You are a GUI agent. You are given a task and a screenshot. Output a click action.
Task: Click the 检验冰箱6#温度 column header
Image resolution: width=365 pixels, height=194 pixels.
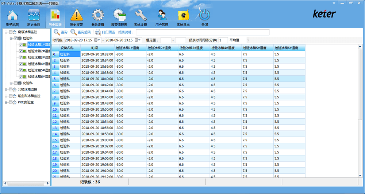pos(289,48)
